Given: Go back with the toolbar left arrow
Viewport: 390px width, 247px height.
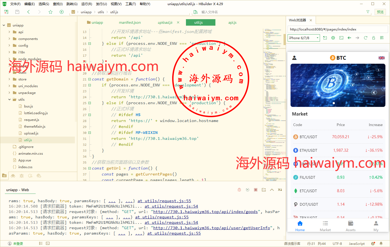Looking at the screenshot, I should (x=28, y=12).
